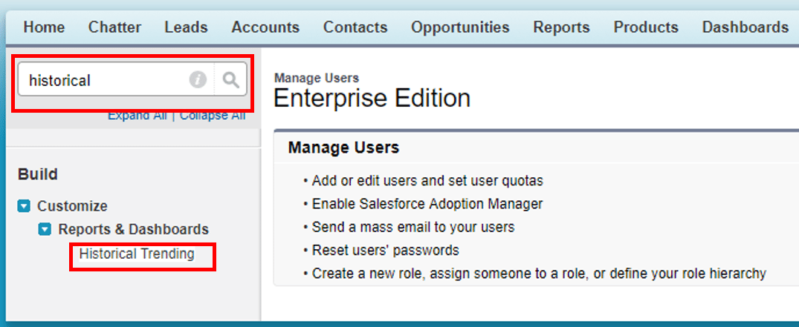Select the Reports & Dashboards tree label
Image resolution: width=799 pixels, height=327 pixels.
pyautogui.click(x=133, y=230)
